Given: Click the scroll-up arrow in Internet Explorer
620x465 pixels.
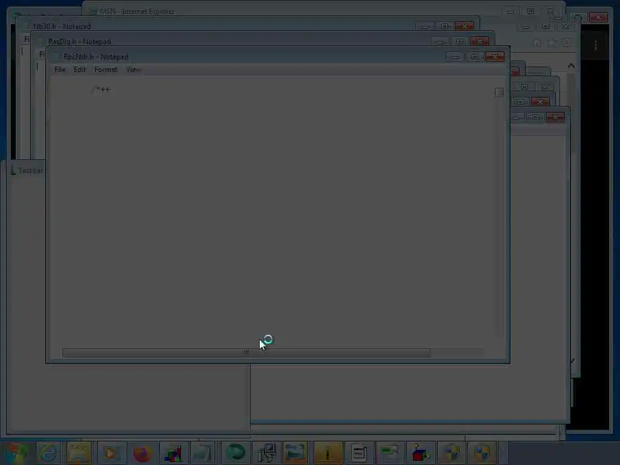Looking at the screenshot, I should [x=571, y=66].
